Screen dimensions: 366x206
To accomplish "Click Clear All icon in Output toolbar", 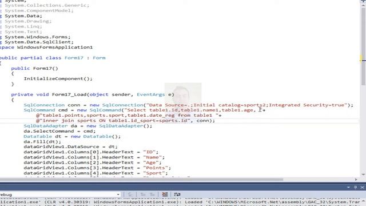I will (x=165, y=195).
